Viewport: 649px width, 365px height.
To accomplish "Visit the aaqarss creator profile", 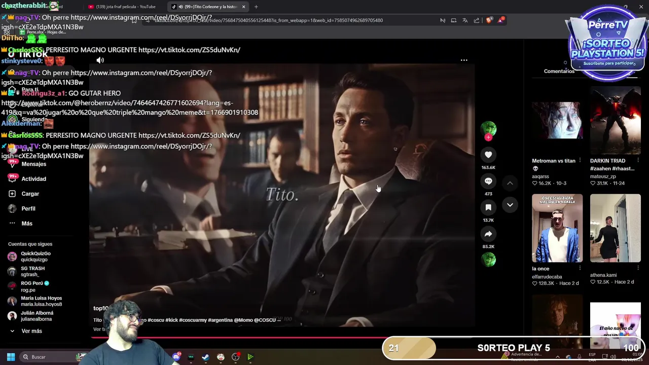I will pyautogui.click(x=540, y=176).
